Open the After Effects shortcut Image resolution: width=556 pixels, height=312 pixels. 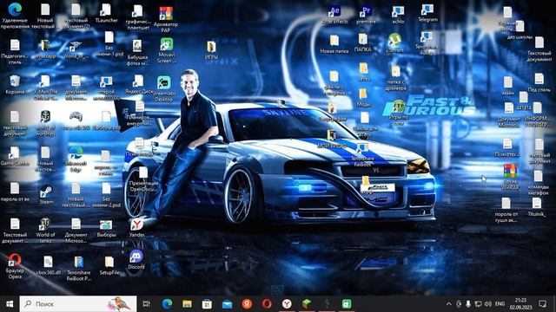click(x=335, y=15)
